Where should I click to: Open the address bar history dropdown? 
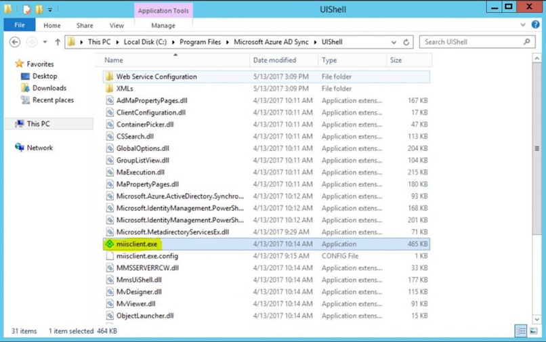coord(394,42)
